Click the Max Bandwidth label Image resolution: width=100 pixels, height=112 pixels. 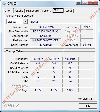pyautogui.click(x=18, y=31)
